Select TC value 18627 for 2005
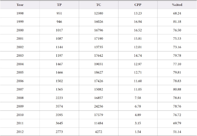Screen dimensions: 197x136 click(98, 72)
